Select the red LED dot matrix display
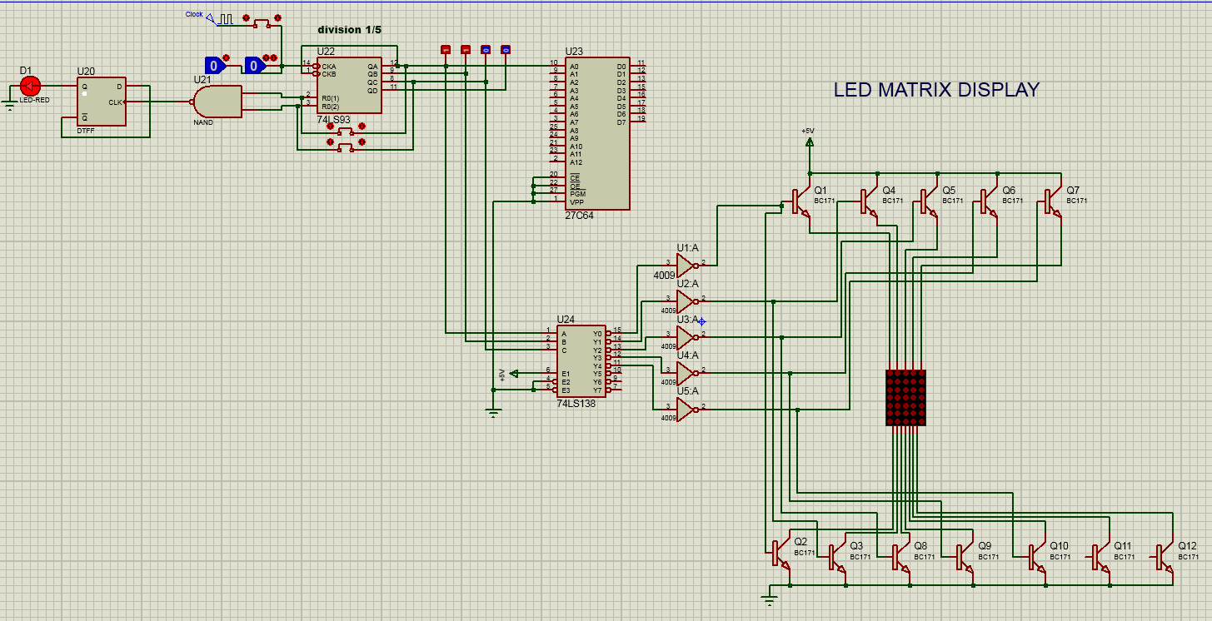The image size is (1212, 621). (905, 399)
